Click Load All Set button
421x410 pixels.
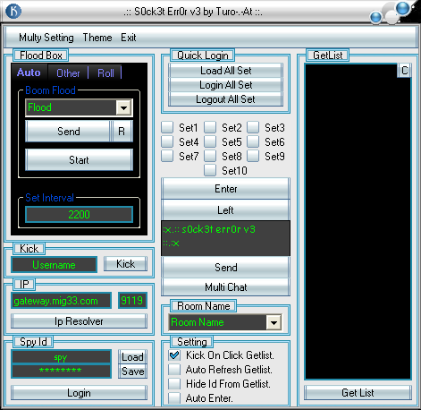point(225,71)
